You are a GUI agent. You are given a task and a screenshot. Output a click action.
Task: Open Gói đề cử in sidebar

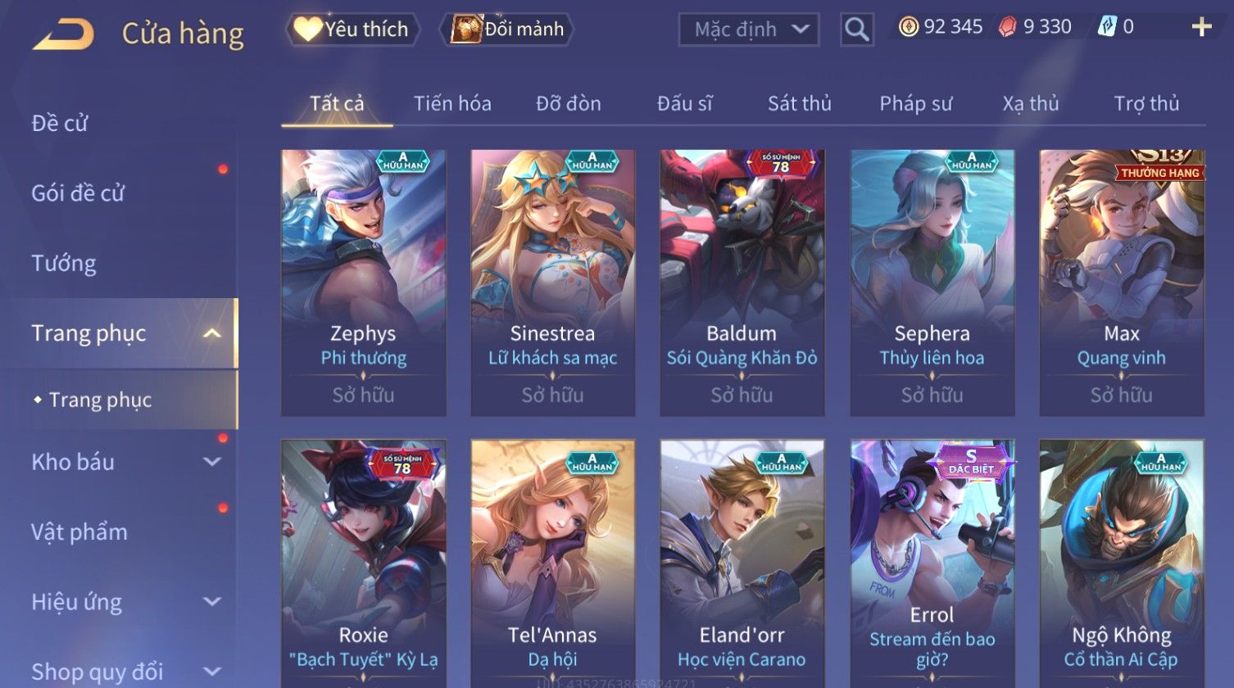(78, 193)
